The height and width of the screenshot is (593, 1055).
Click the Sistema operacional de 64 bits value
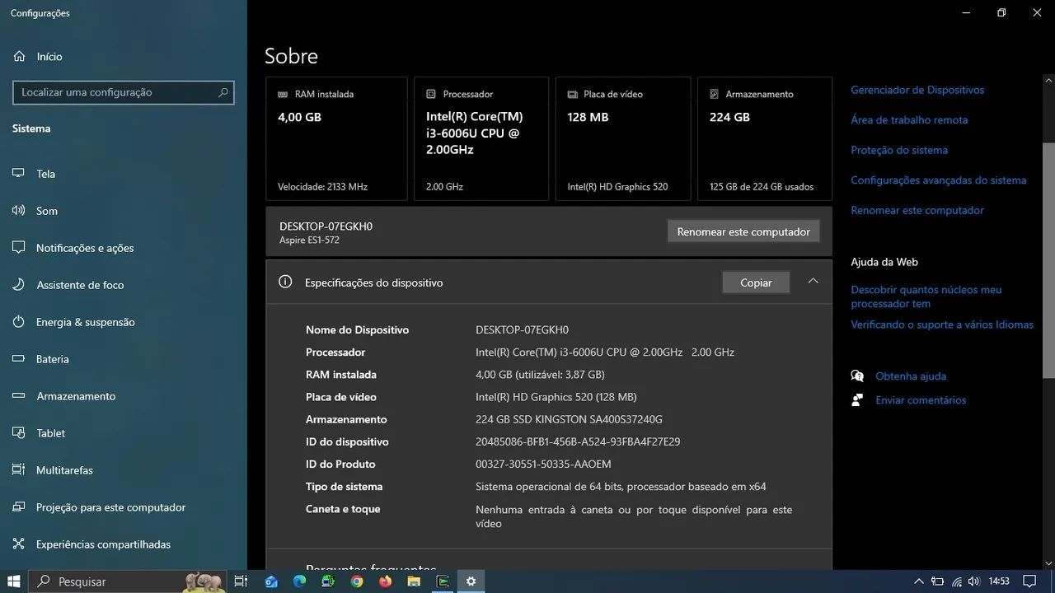coord(621,487)
